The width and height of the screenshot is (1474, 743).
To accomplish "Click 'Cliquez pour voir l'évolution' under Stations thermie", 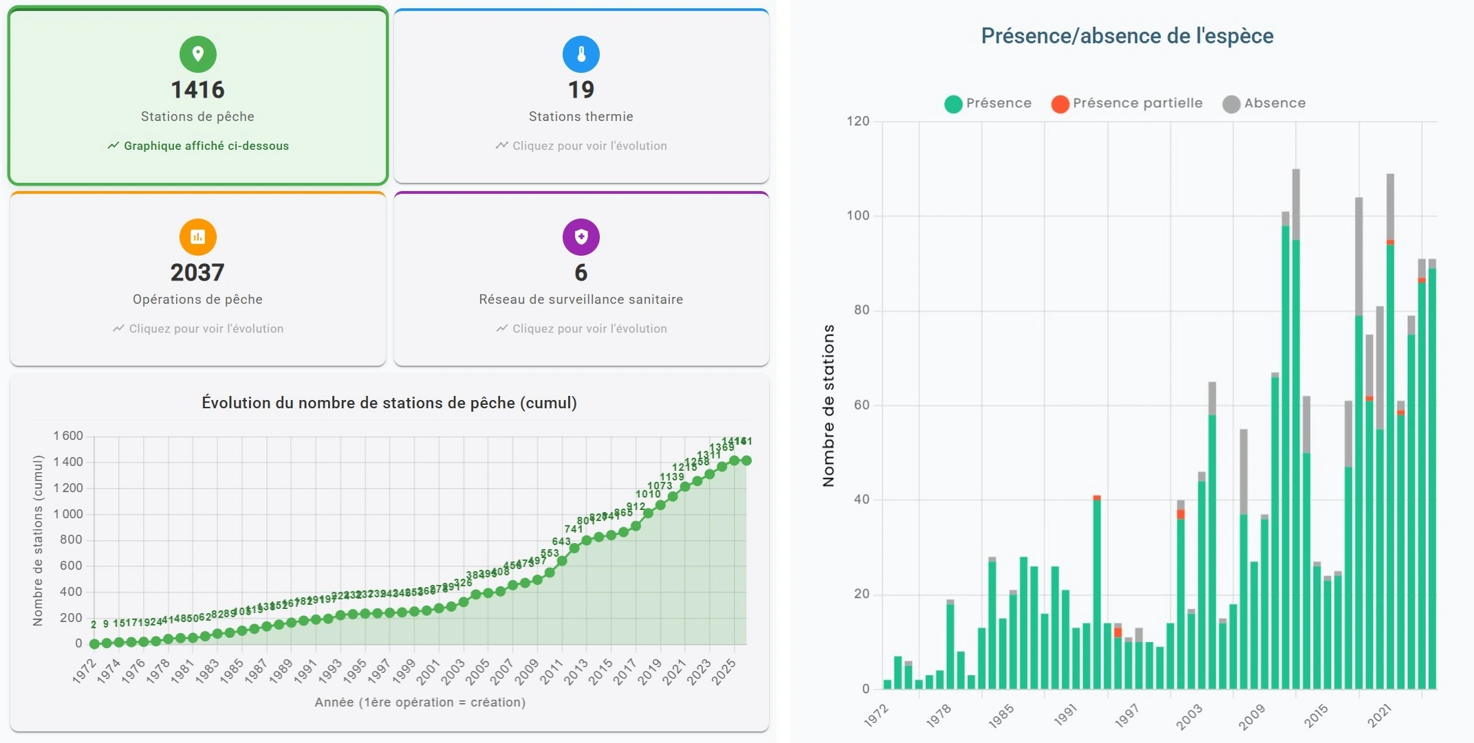I will click(x=589, y=146).
